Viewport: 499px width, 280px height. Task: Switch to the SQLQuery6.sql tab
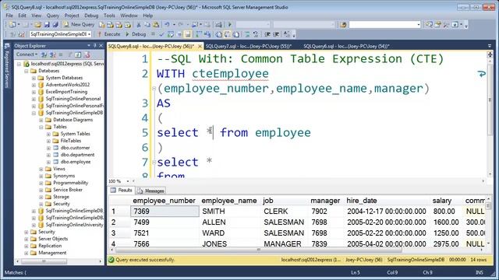[346, 46]
